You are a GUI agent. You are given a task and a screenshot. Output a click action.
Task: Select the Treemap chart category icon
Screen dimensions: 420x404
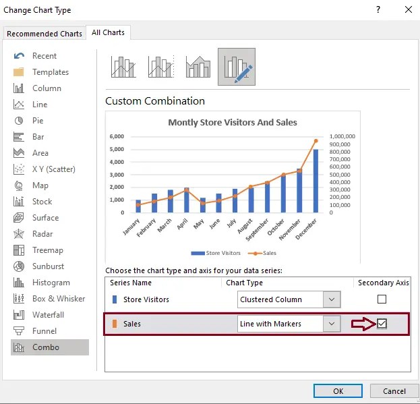[19, 250]
